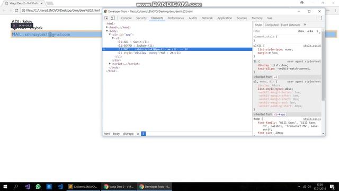Close the Vue.js Ders 2 browser tab
This screenshot has width=339, height=191.
(x=41, y=3)
